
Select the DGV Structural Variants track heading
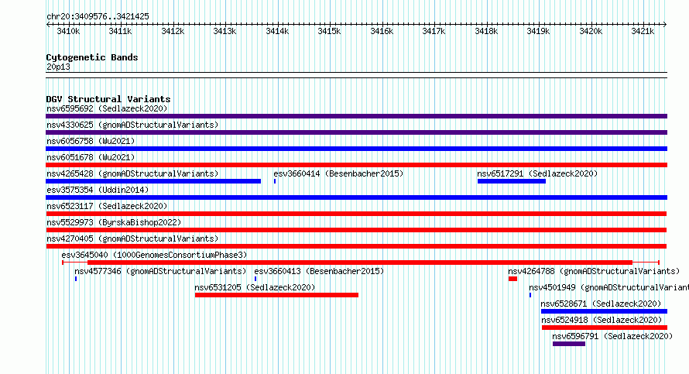(x=108, y=99)
